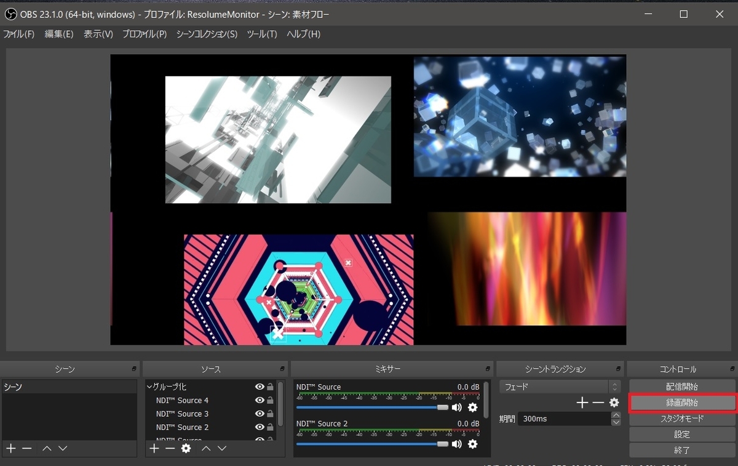This screenshot has height=466, width=738.
Task: Open transition properties gear icon
Action: 614,403
